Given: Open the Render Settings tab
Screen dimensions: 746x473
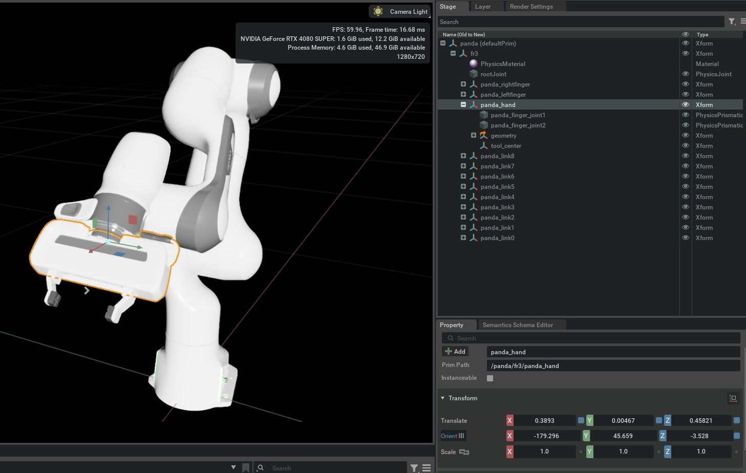Looking at the screenshot, I should [x=531, y=7].
